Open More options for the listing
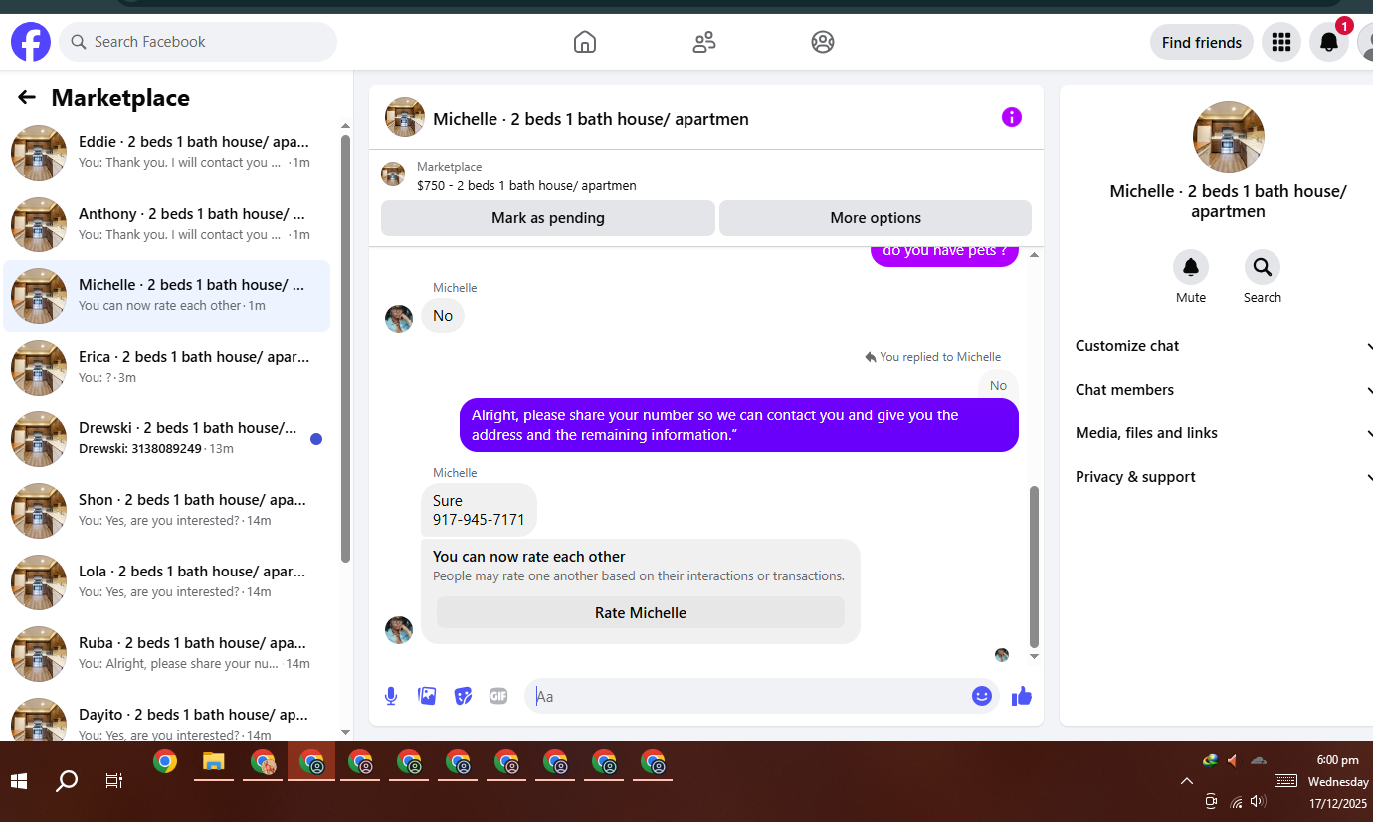Screen dimensions: 1373x822 tap(876, 218)
